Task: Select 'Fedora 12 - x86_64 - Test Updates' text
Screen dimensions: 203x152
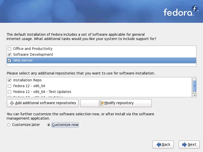Action: [x=42, y=92]
